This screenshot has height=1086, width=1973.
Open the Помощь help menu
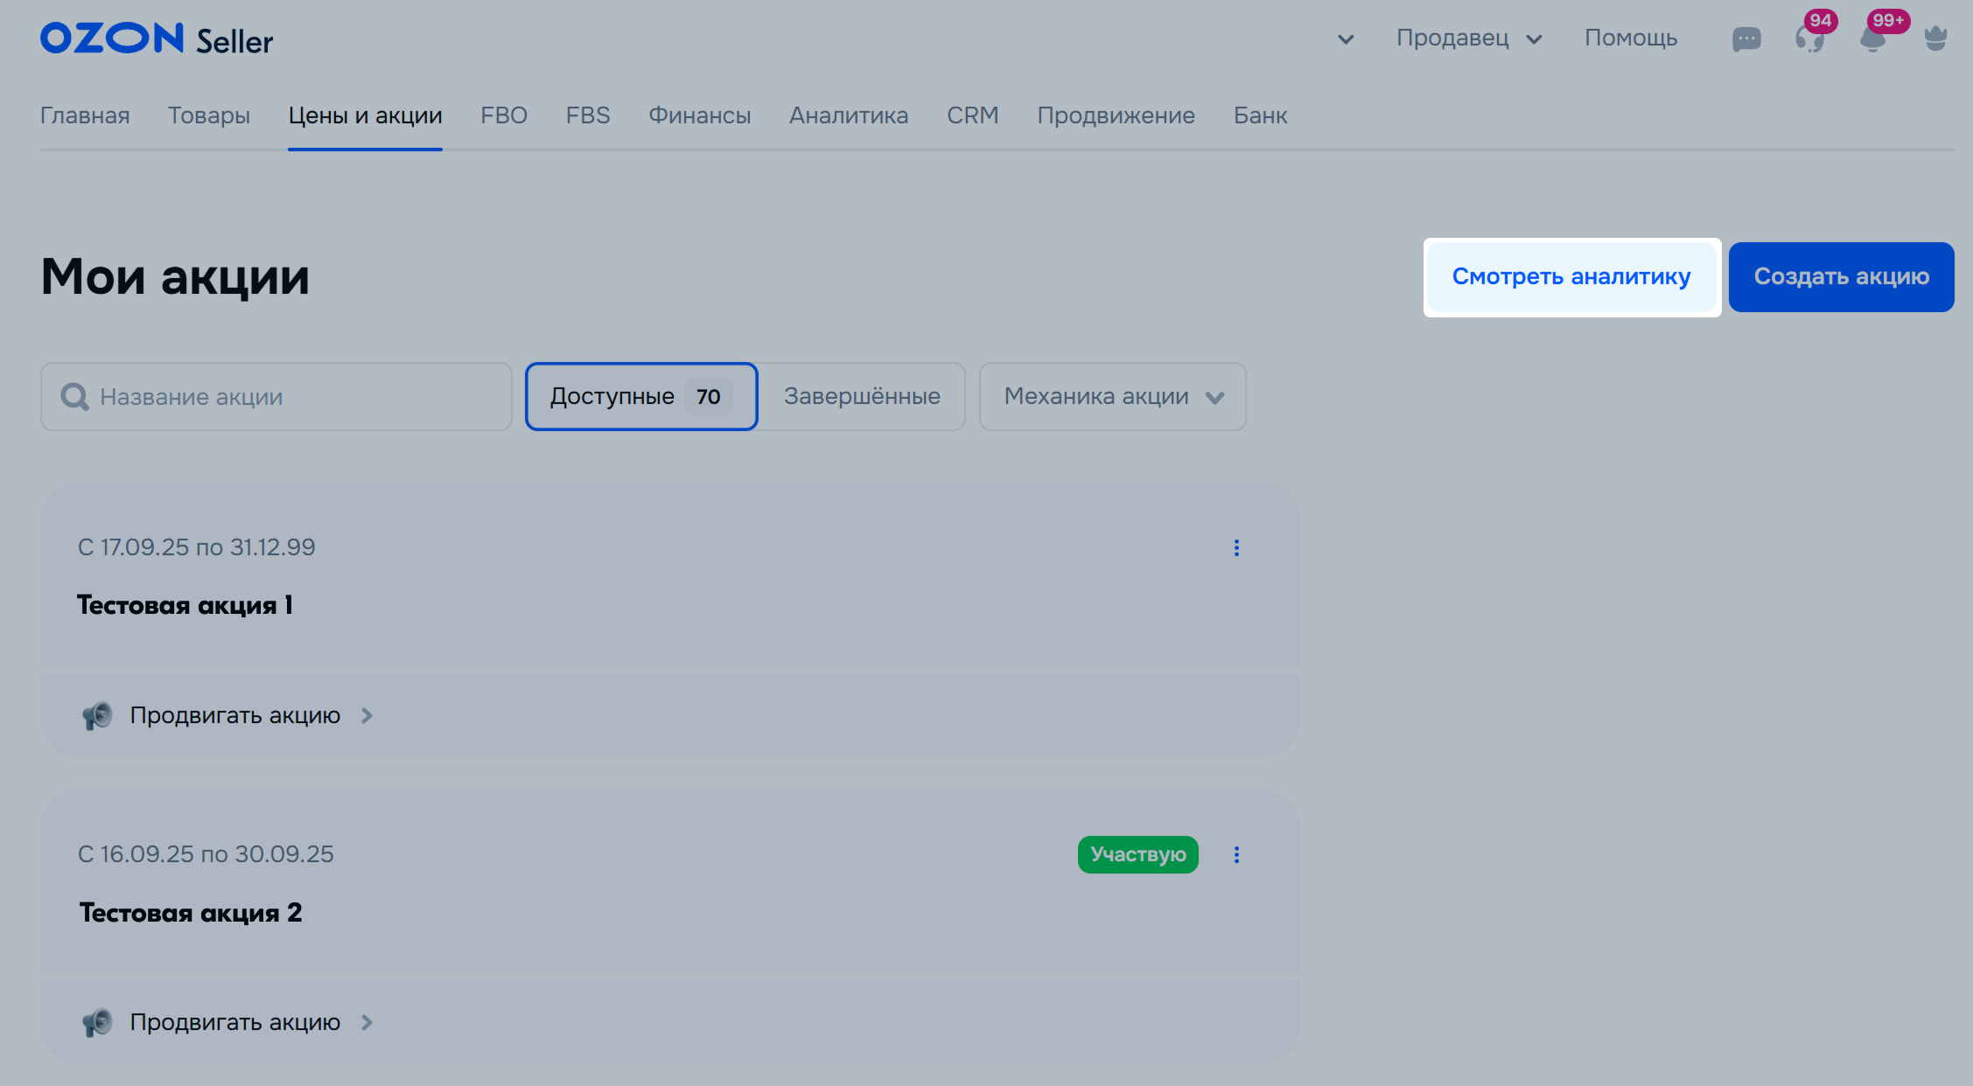click(x=1630, y=38)
